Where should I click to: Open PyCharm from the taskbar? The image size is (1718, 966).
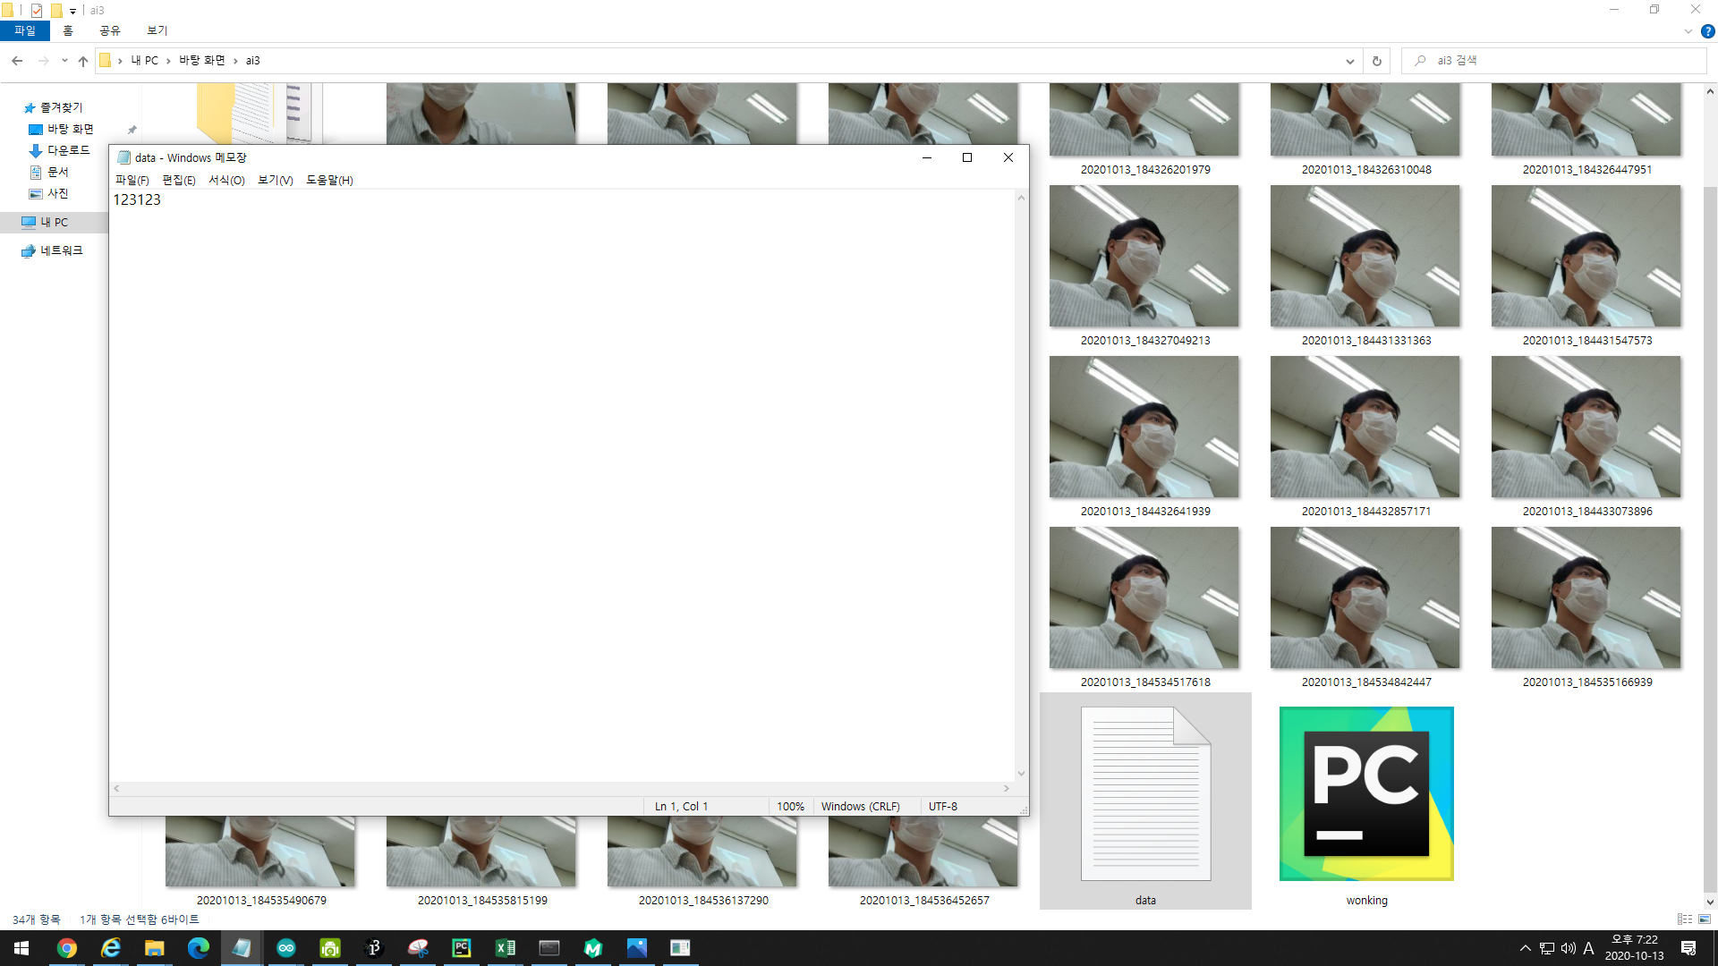pos(461,948)
